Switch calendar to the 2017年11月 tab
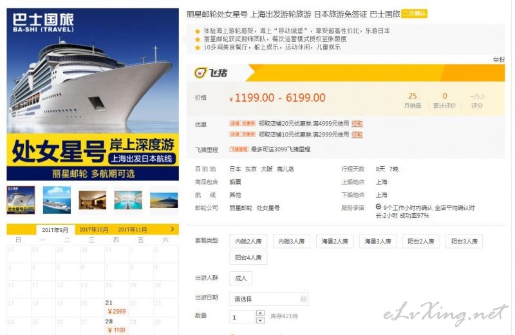The height and width of the screenshot is (335, 515). click(133, 229)
